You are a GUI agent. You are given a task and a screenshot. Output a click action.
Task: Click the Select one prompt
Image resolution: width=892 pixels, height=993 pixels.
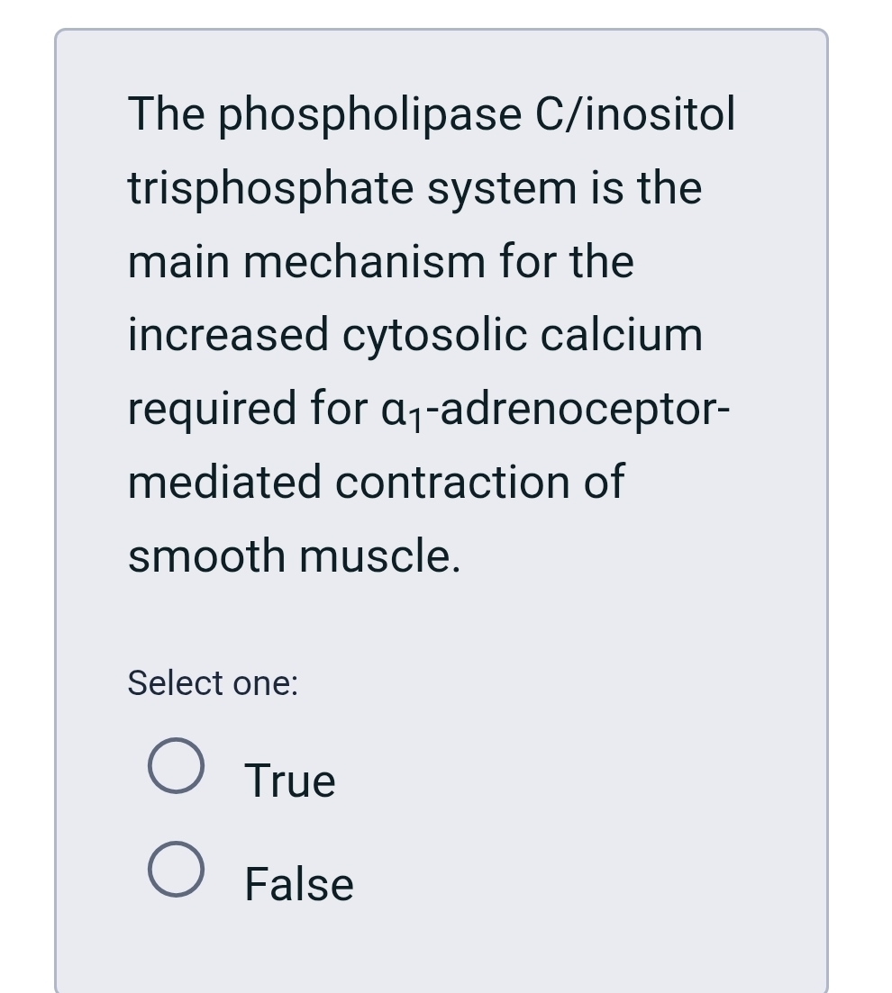[212, 683]
